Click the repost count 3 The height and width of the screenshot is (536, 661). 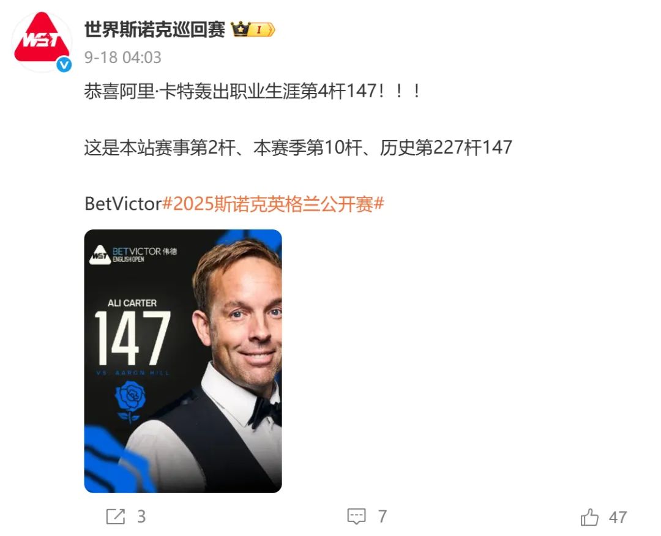pyautogui.click(x=141, y=516)
